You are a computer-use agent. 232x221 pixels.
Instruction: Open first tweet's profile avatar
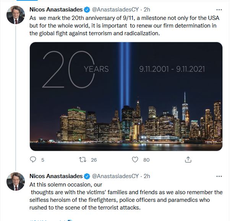pos(16,15)
